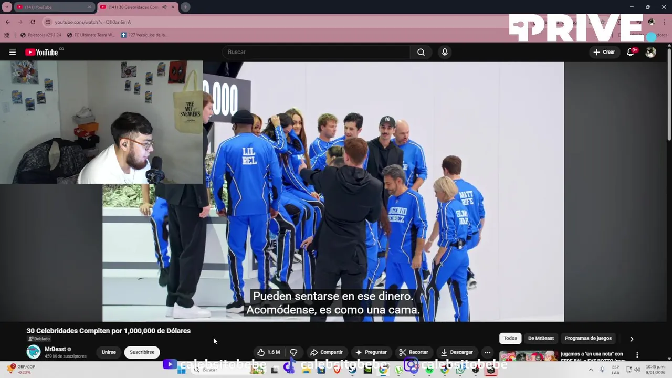
Task: Open the MrBeast channel name link
Action: click(55, 349)
